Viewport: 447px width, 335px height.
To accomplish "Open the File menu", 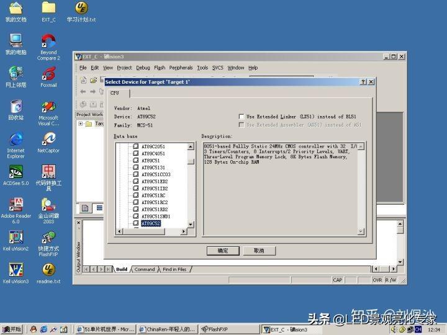I will 83,68.
